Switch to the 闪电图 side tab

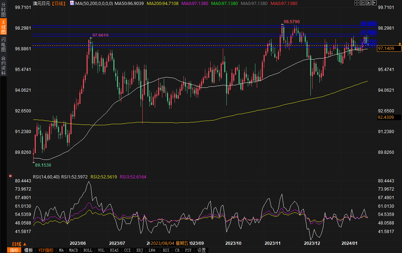pos(3,44)
